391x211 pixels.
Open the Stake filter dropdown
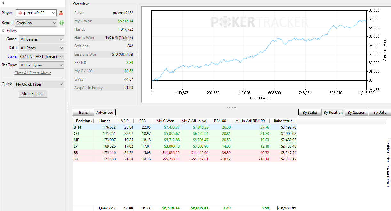point(41,56)
